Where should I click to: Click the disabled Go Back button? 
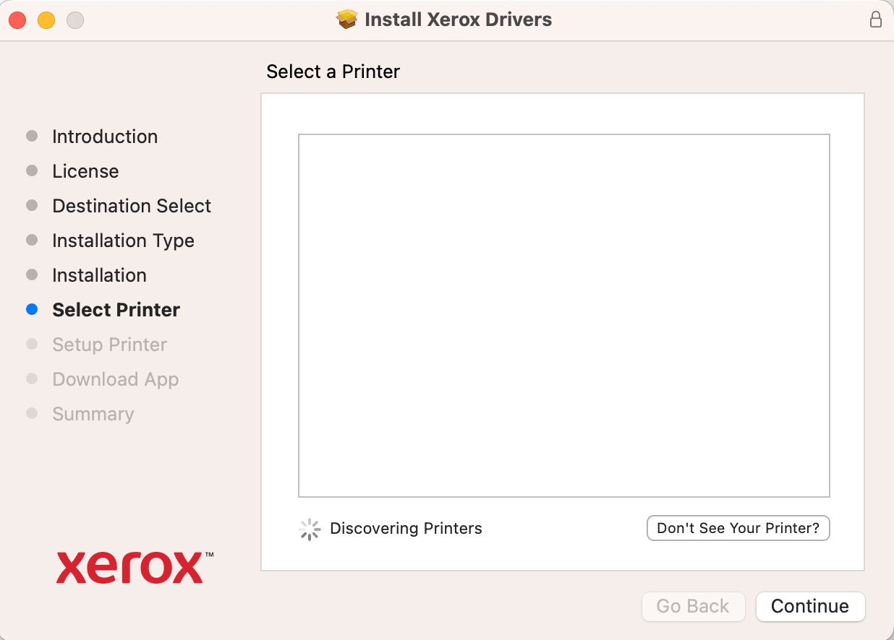point(693,607)
